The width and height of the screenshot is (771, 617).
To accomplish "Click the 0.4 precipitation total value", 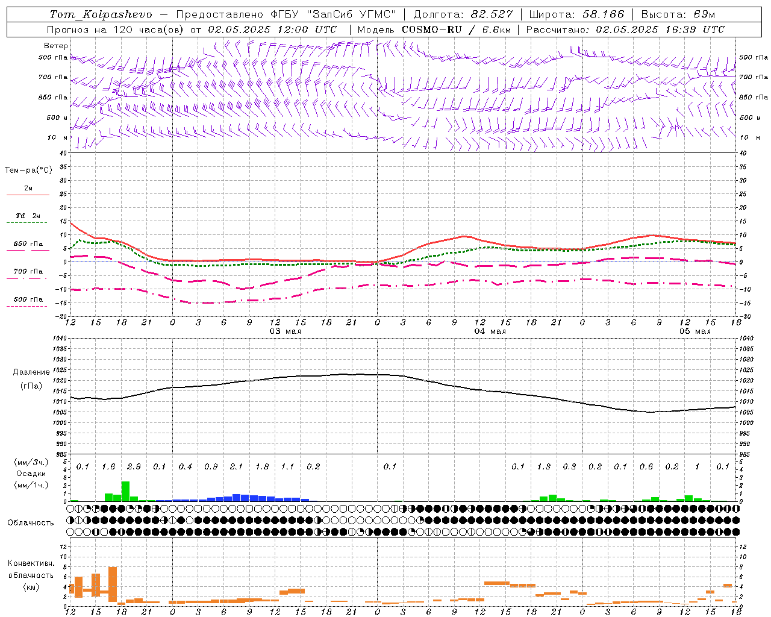I will 185,466.
